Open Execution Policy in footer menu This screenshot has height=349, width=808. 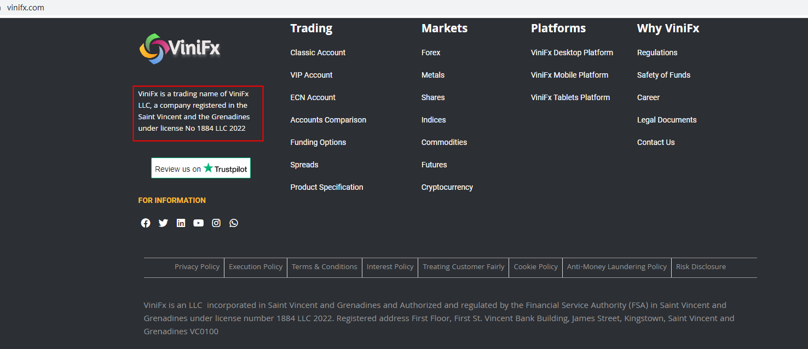pyautogui.click(x=256, y=267)
